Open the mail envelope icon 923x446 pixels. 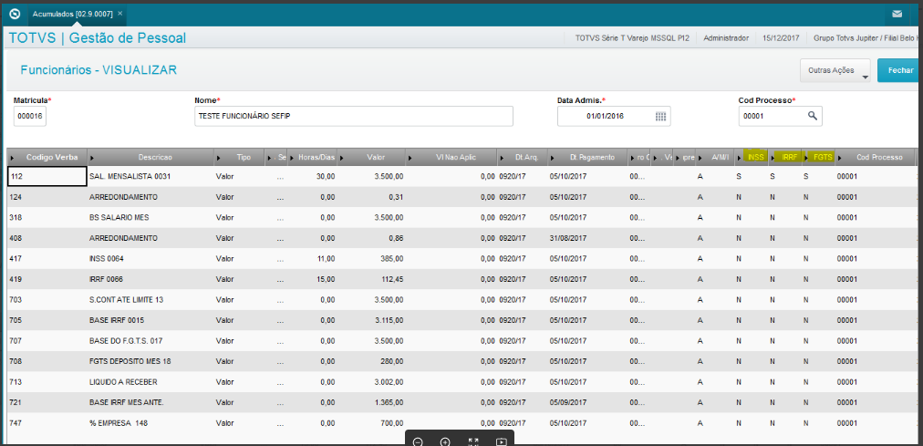pos(897,14)
